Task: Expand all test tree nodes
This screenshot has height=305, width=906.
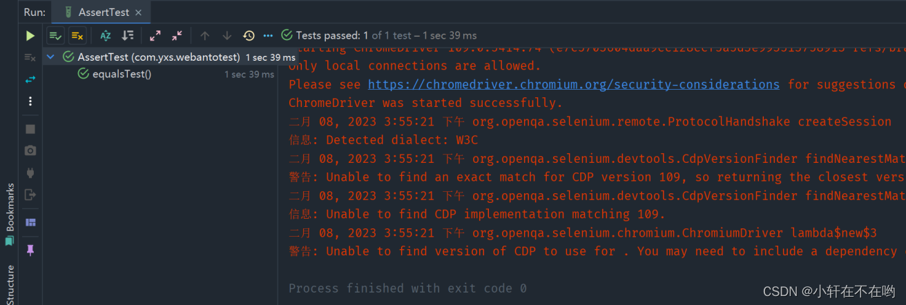Action: (x=155, y=35)
